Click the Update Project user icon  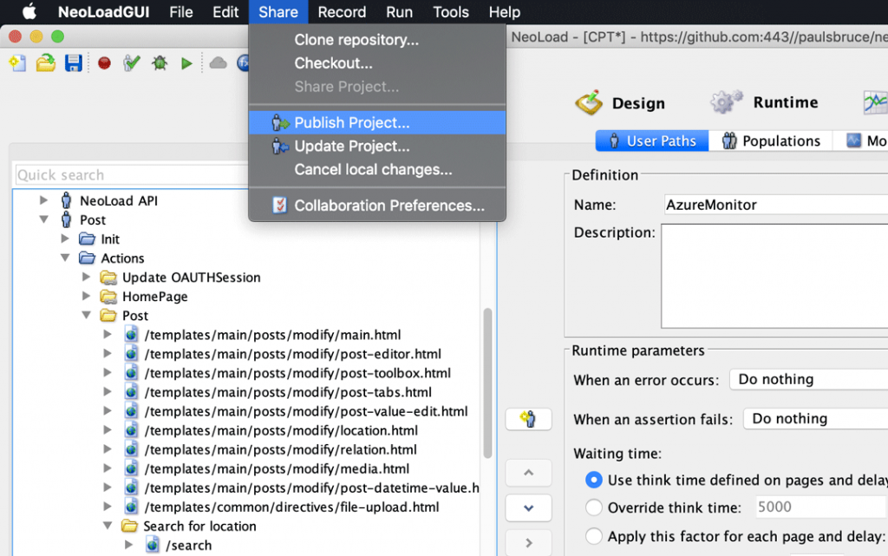280,146
